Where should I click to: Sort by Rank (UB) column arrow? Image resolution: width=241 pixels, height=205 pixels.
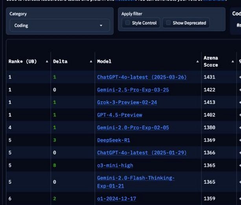(47, 62)
